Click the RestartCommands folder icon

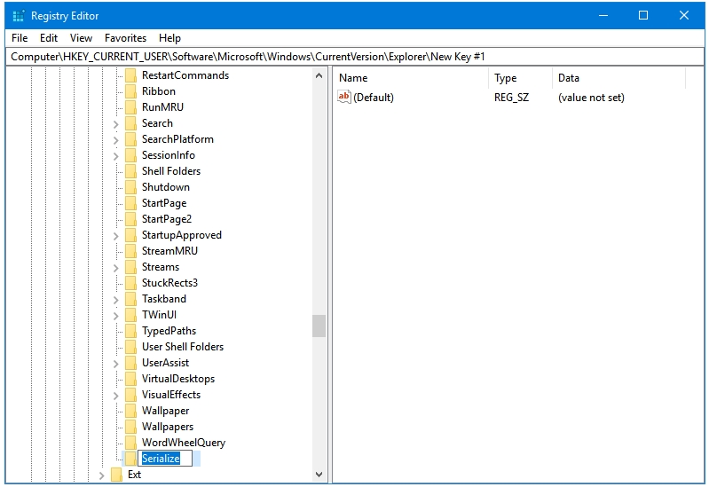130,75
